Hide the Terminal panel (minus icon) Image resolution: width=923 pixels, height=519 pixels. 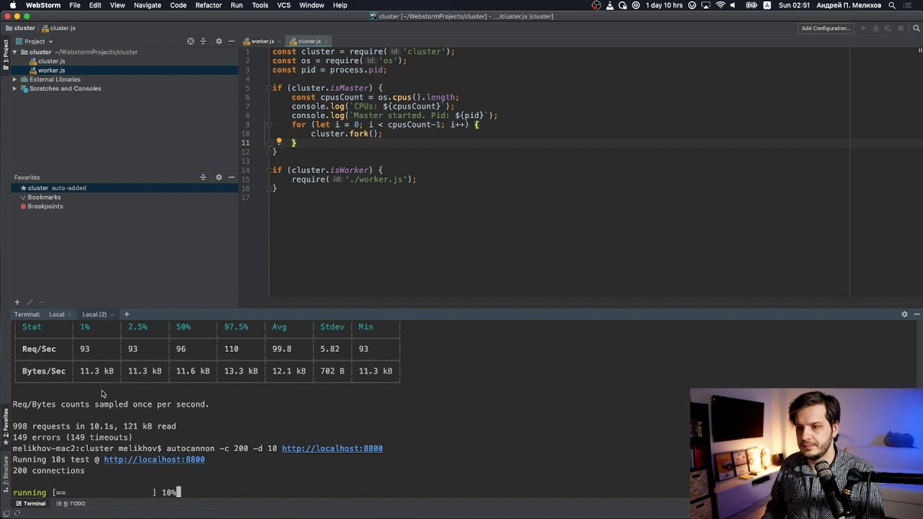pos(917,314)
